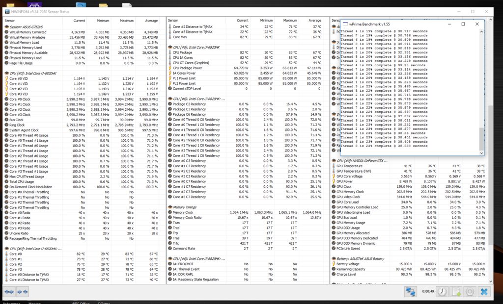Click the expand-columns double arrow button in HWiNFO
503x304 pixels.
(9, 292)
